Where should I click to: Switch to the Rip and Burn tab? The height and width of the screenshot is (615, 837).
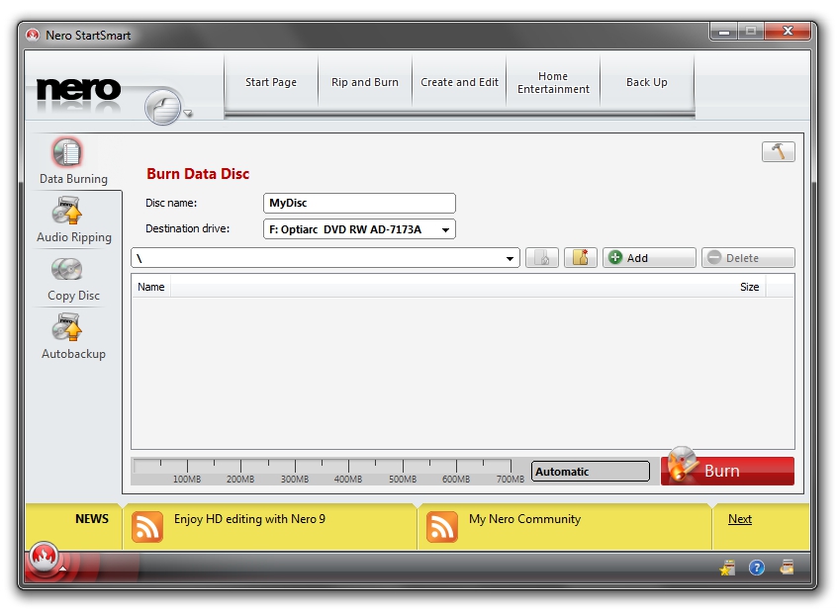[x=365, y=82]
